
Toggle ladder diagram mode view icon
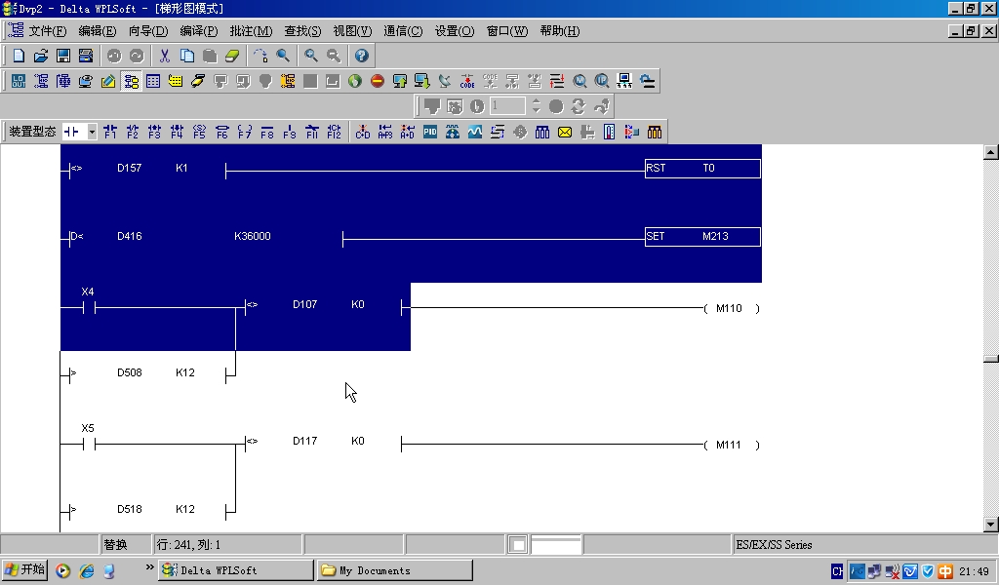pyautogui.click(x=132, y=81)
